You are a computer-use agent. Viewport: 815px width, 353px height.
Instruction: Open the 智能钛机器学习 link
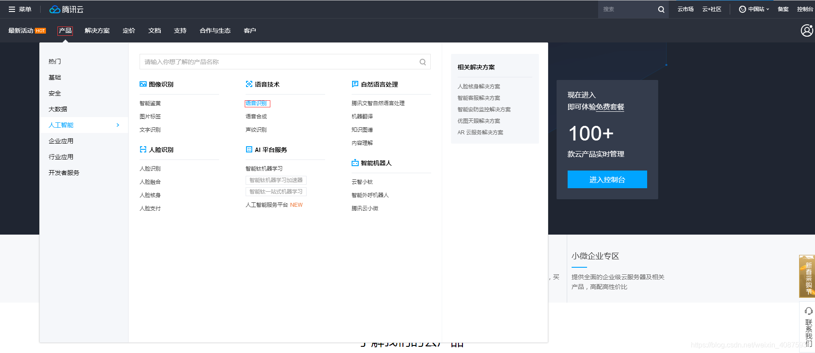coord(264,168)
